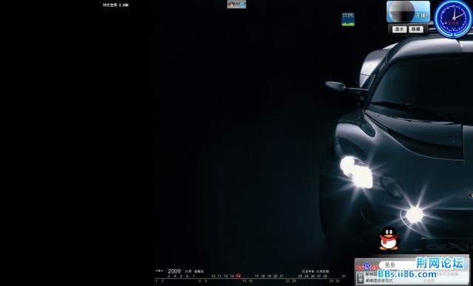Select the circled date 14 on calendar
Image resolution: width=473 pixels, height=286 pixels.
coord(238,276)
